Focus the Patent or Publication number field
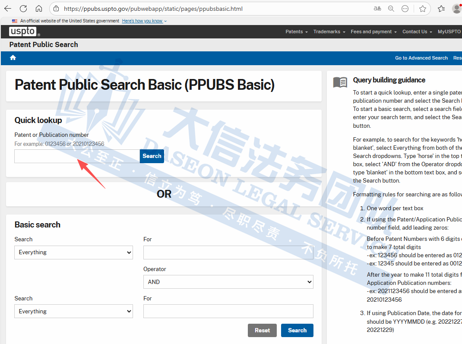This screenshot has height=344, width=462. (77, 156)
